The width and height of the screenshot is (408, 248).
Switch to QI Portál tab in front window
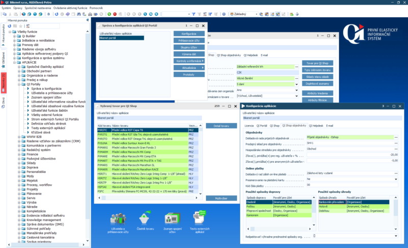pos(262,126)
